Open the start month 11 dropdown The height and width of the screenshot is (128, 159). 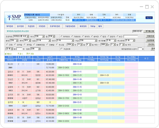point(80,45)
